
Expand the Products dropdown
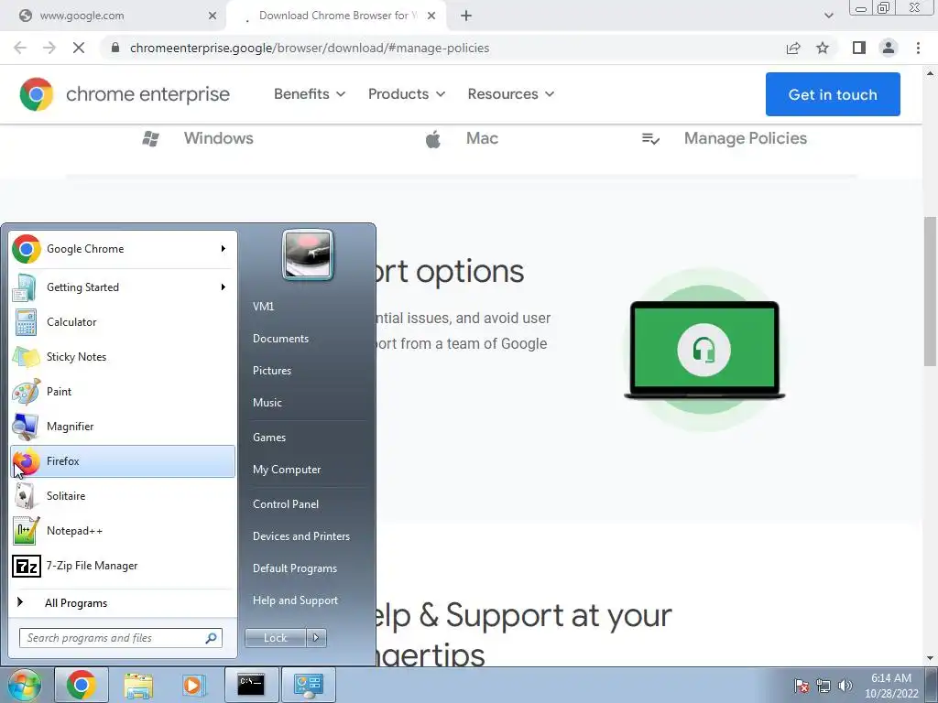pyautogui.click(x=407, y=94)
